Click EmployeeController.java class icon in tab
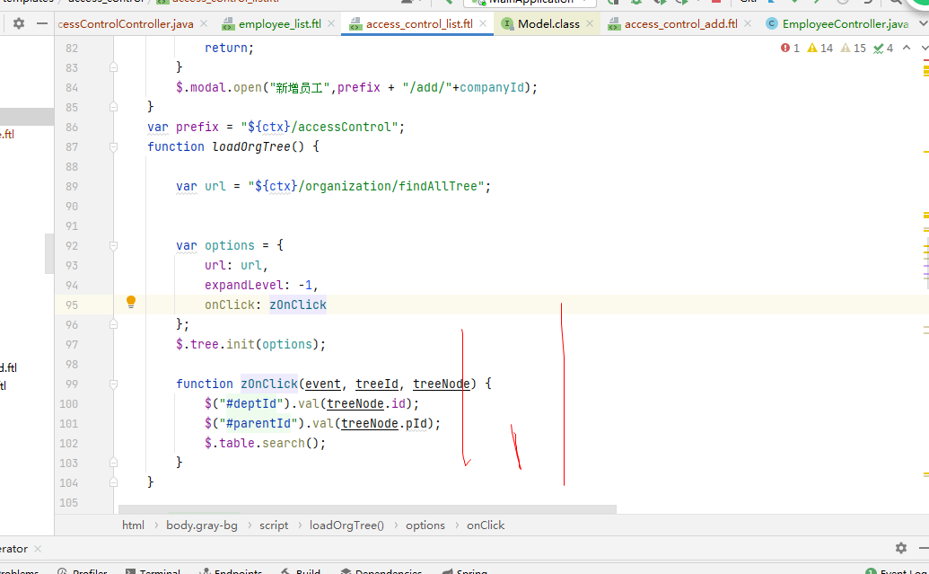929x574 pixels. (x=771, y=23)
